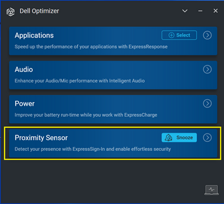
Task: Snooze the Proximity Sensor
Action: (179, 138)
